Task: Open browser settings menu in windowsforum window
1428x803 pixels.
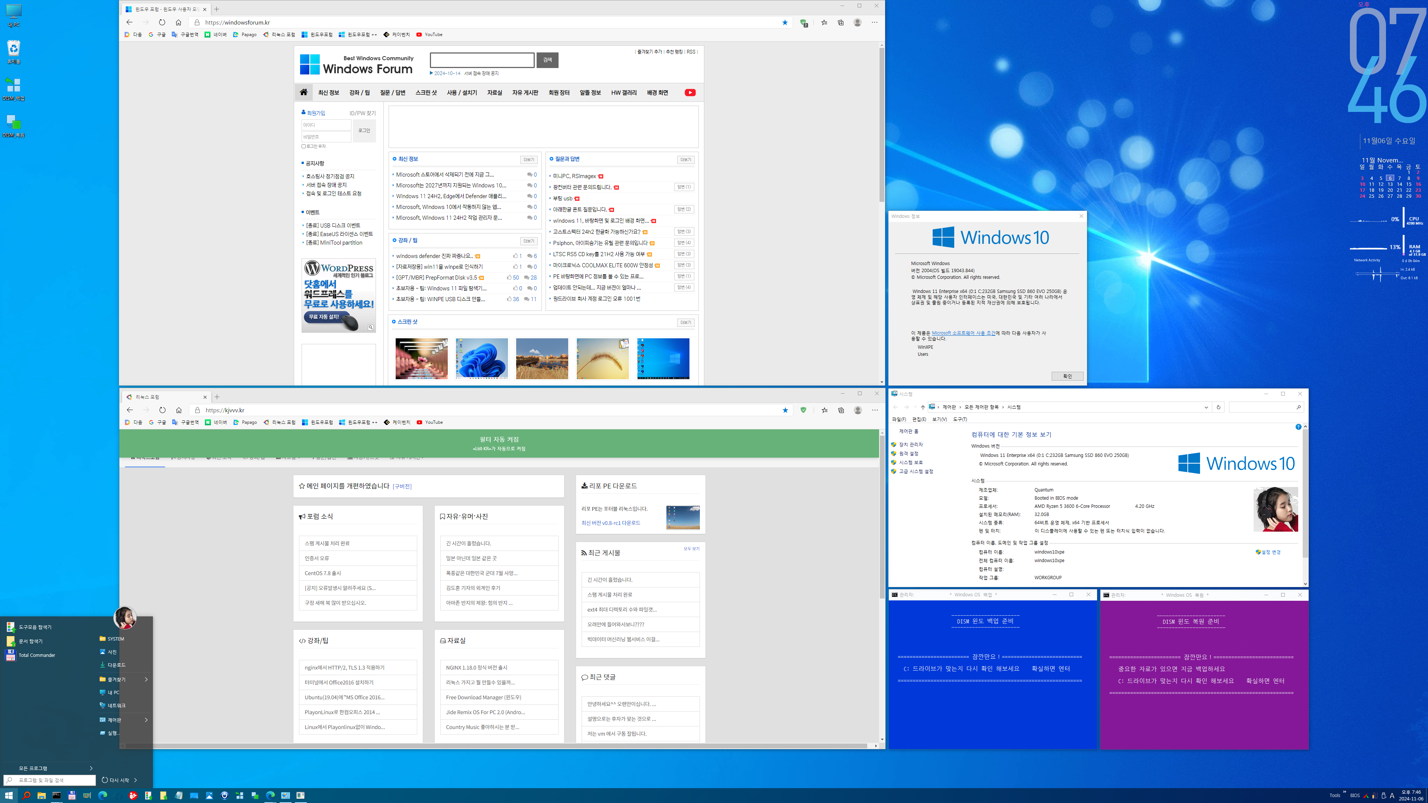Action: coord(874,22)
